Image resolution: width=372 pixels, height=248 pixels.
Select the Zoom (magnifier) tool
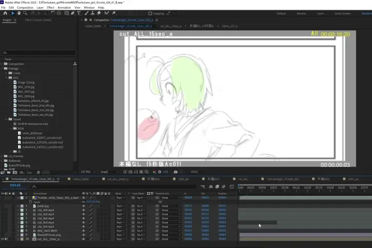[25, 13]
